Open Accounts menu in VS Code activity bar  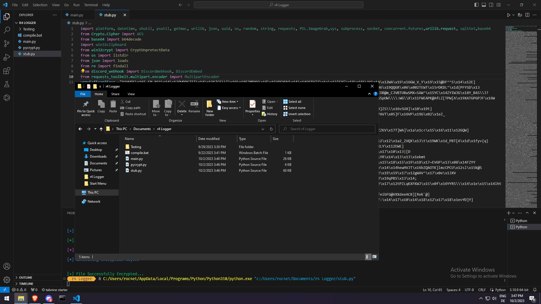pyautogui.click(x=7, y=266)
